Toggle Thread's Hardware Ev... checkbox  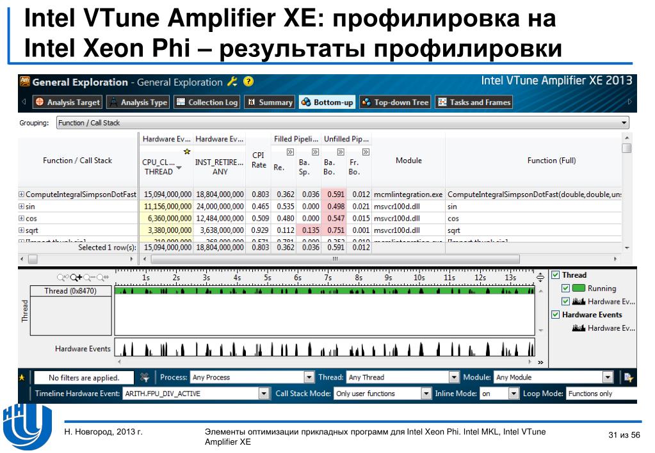[x=565, y=301]
